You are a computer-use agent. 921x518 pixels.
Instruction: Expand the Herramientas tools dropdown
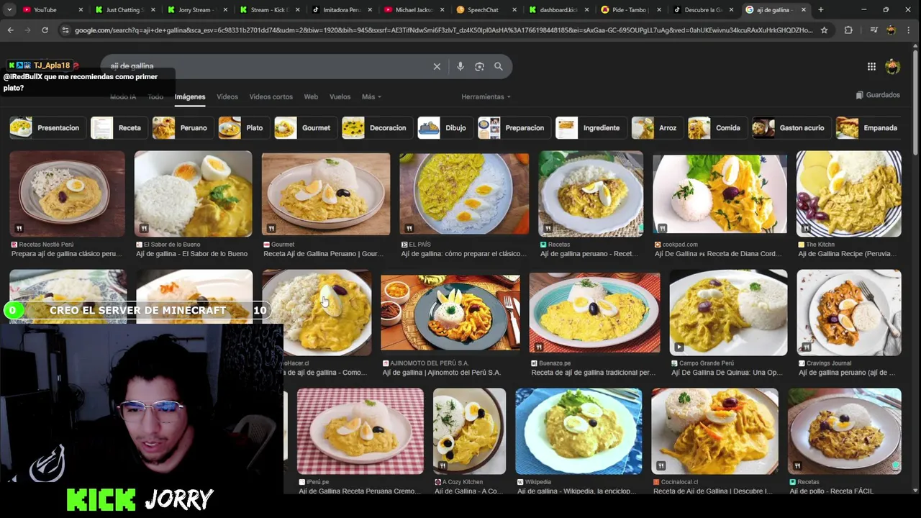pyautogui.click(x=486, y=96)
